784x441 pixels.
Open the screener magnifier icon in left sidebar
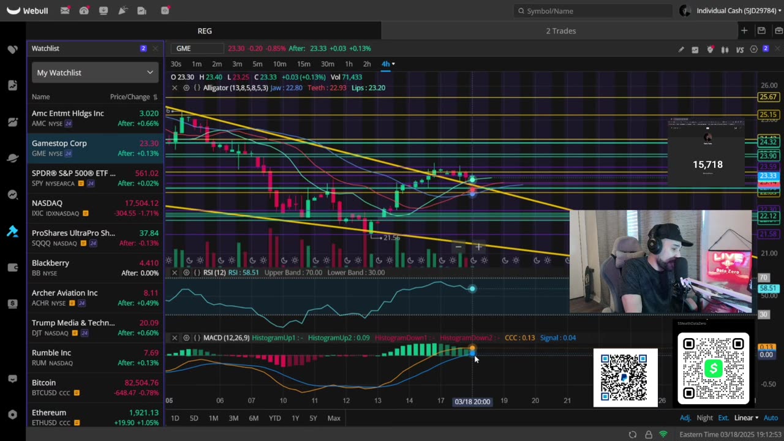13,195
